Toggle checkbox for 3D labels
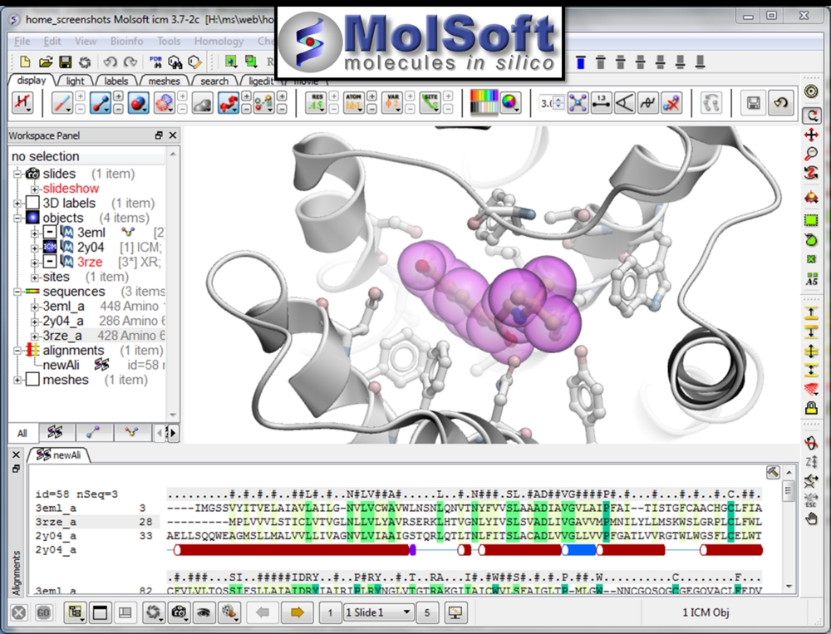The width and height of the screenshot is (831, 634). [x=32, y=203]
